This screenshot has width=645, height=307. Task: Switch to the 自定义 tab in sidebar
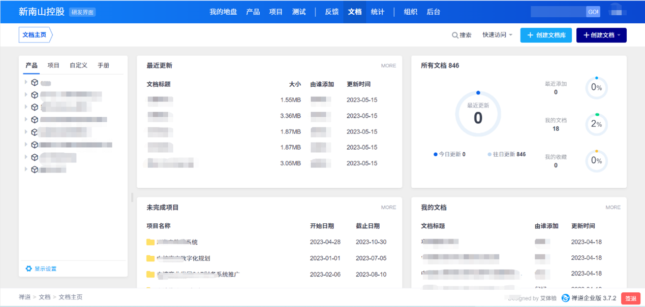pyautogui.click(x=78, y=65)
